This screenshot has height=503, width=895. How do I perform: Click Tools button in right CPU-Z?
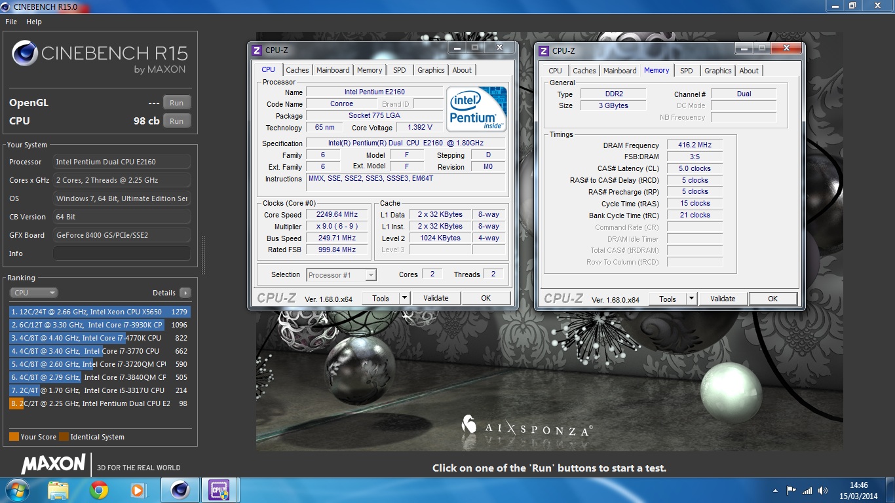point(668,299)
